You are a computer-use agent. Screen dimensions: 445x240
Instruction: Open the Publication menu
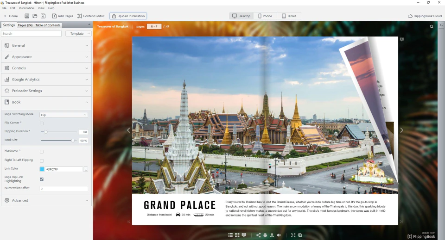26,8
